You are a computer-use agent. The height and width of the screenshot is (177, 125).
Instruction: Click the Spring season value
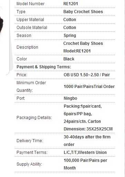click(x=70, y=36)
